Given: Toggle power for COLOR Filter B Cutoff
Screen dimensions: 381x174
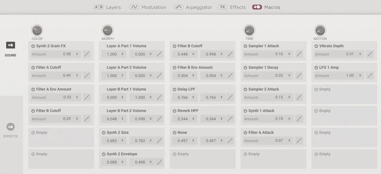Looking at the screenshot, I should pyautogui.click(x=33, y=111).
